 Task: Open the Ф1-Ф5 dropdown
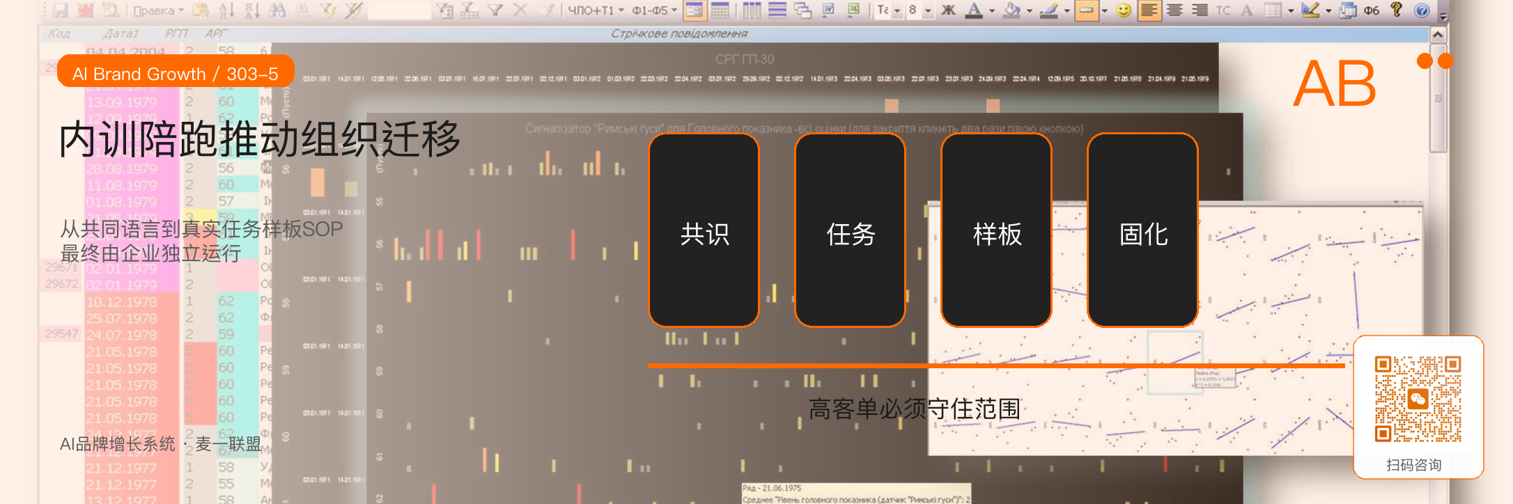click(653, 10)
